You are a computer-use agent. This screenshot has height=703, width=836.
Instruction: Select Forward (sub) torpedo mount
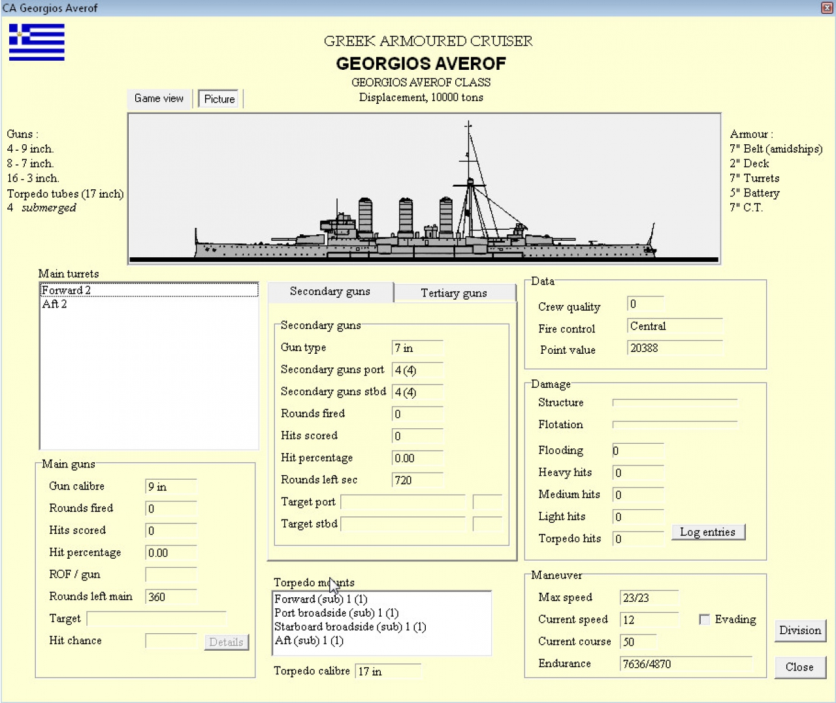click(x=321, y=599)
